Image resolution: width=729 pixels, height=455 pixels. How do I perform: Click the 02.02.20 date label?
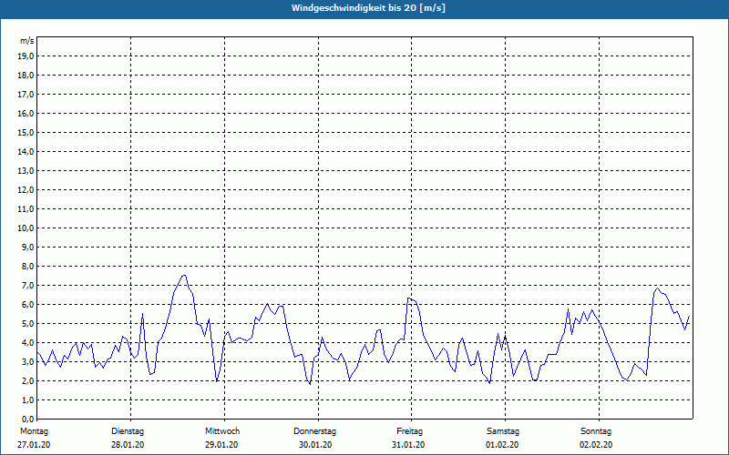596,445
